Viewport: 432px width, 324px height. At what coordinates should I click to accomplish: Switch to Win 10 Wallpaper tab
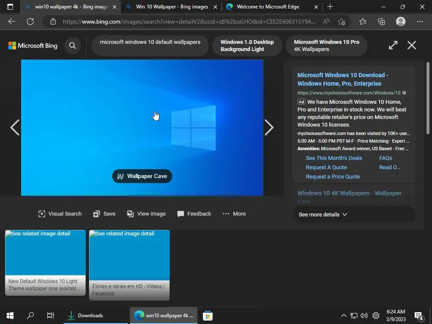[171, 7]
